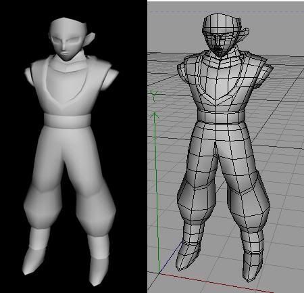304x293 pixels.
Task: Click the black background of render preview
Action: coord(126,158)
